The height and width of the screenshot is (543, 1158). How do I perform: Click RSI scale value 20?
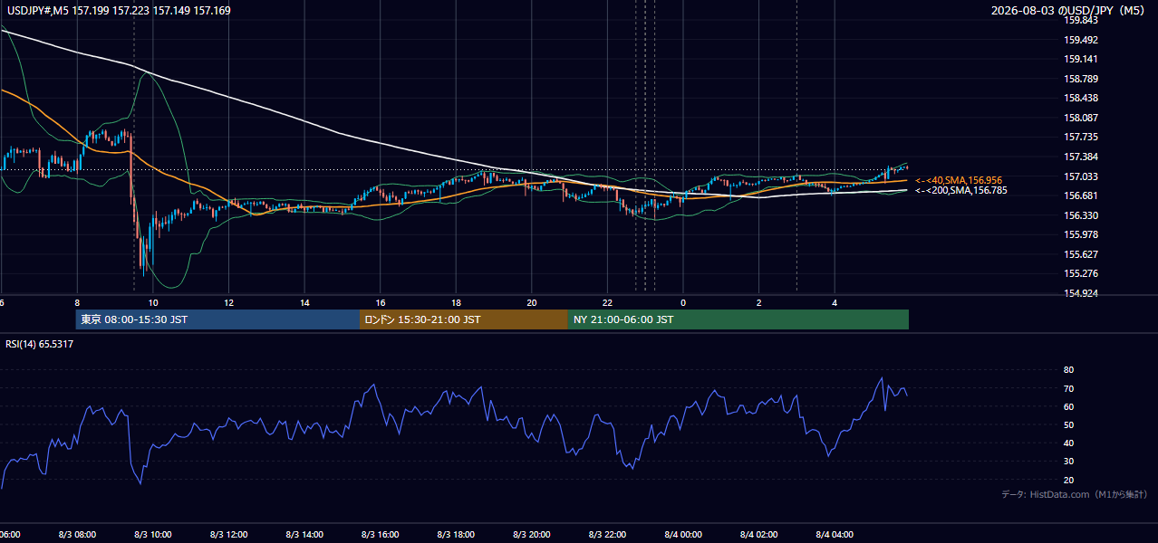[x=1069, y=480]
